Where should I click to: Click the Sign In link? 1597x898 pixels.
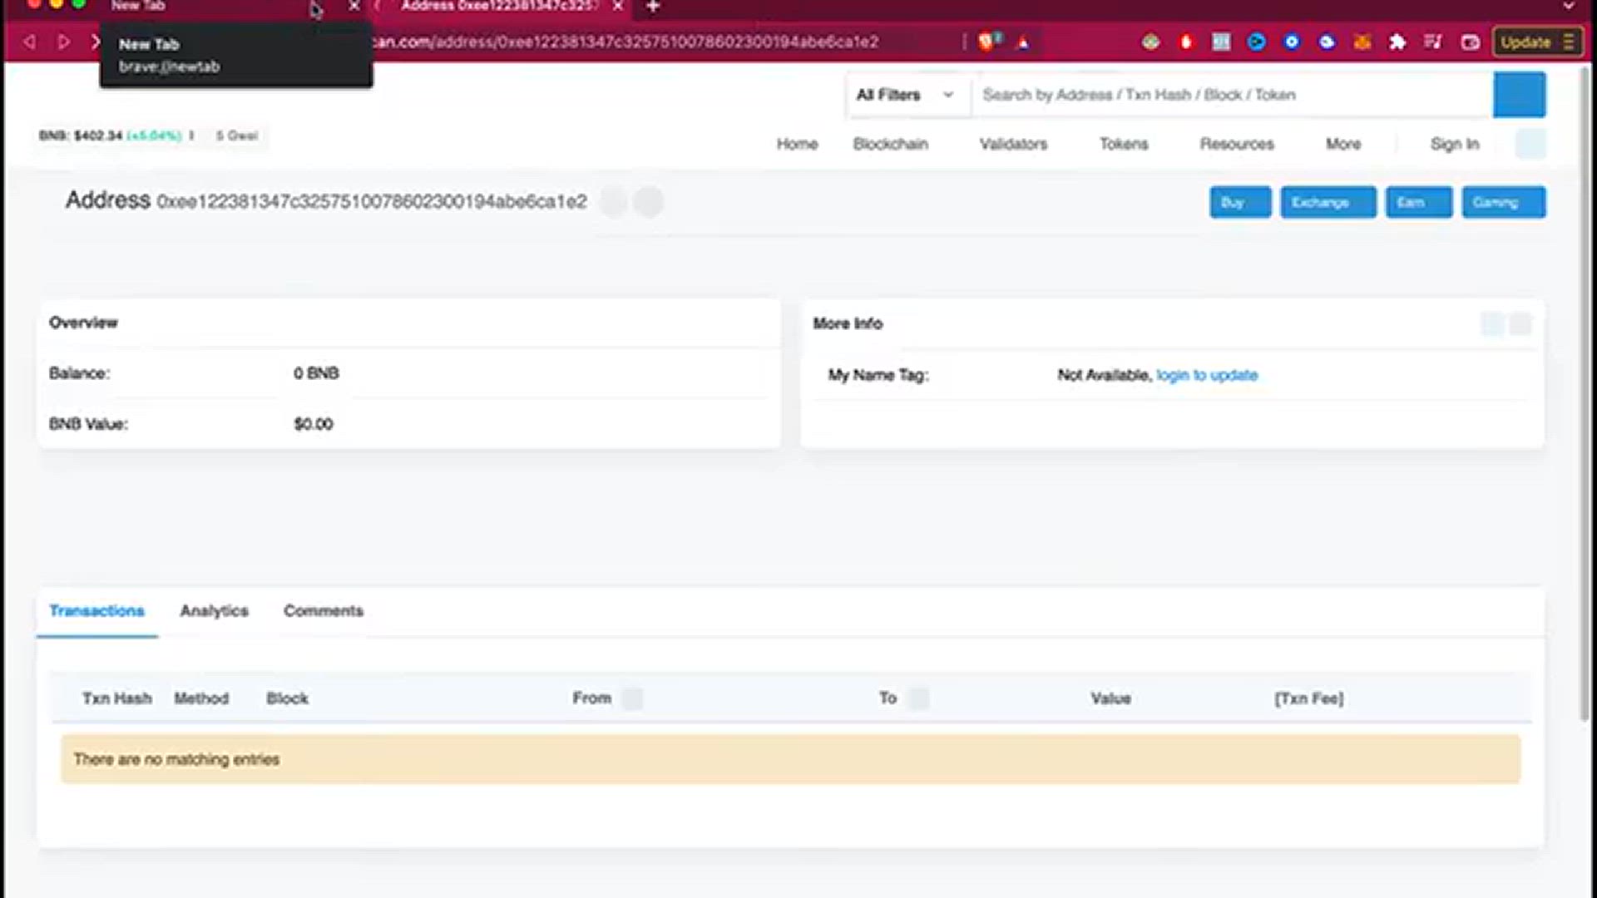(x=1455, y=144)
